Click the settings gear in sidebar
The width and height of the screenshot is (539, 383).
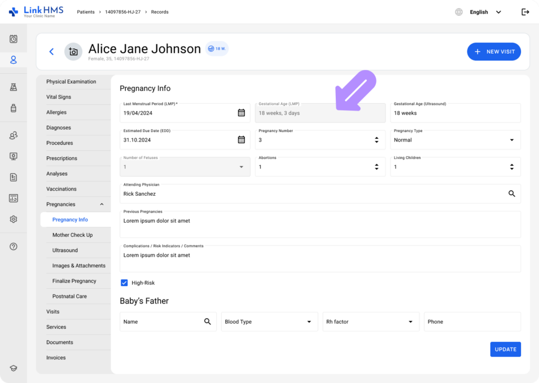click(14, 219)
